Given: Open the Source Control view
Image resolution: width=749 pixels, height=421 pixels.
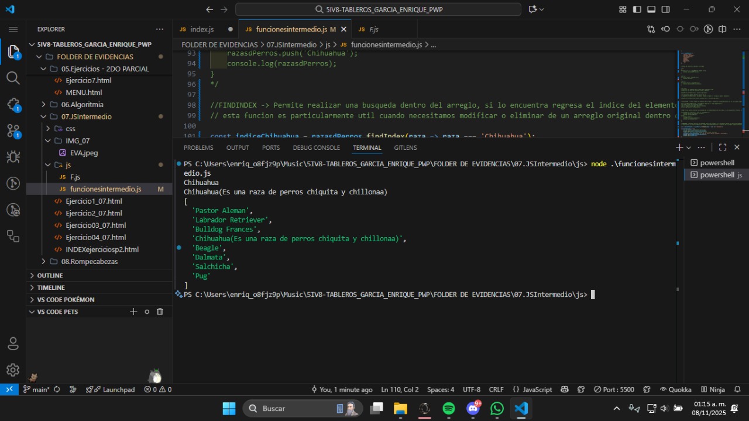Looking at the screenshot, I should [13, 131].
